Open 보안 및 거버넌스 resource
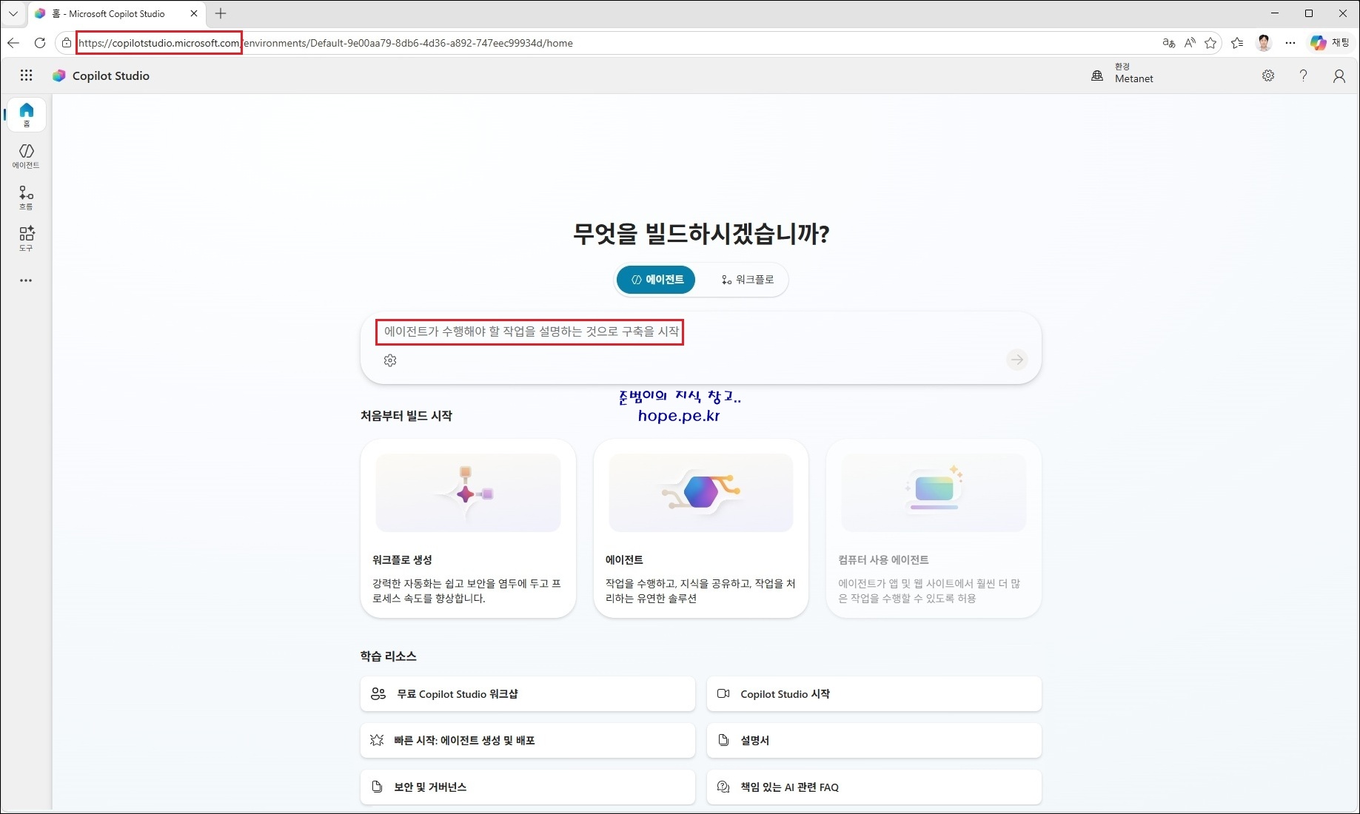 [528, 787]
